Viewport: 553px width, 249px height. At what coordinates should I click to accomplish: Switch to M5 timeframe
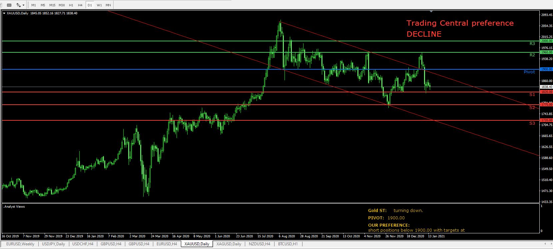(43, 5)
